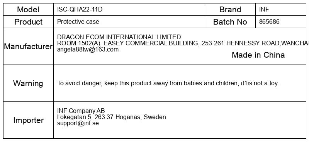Click the Made in China text
The image size is (309, 146).
tap(258, 55)
